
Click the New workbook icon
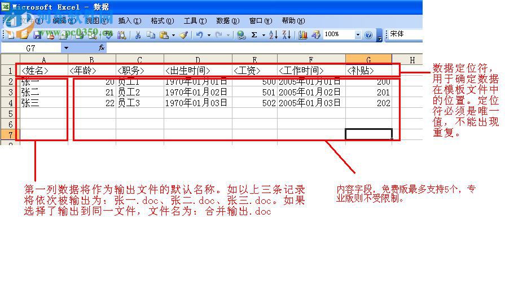pos(11,34)
